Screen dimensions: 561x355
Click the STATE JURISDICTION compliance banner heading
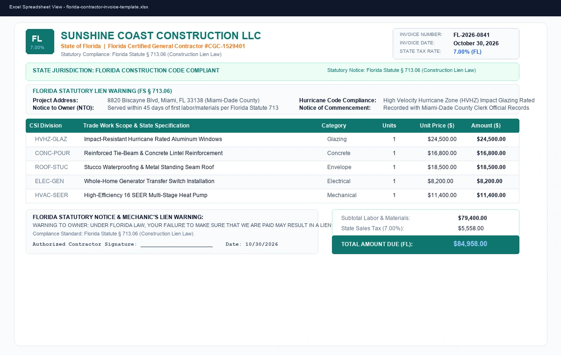pos(126,71)
